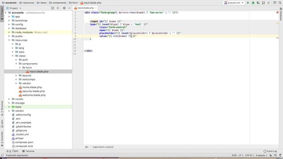
Task: Hide the Project tool window
Action: (69, 8)
